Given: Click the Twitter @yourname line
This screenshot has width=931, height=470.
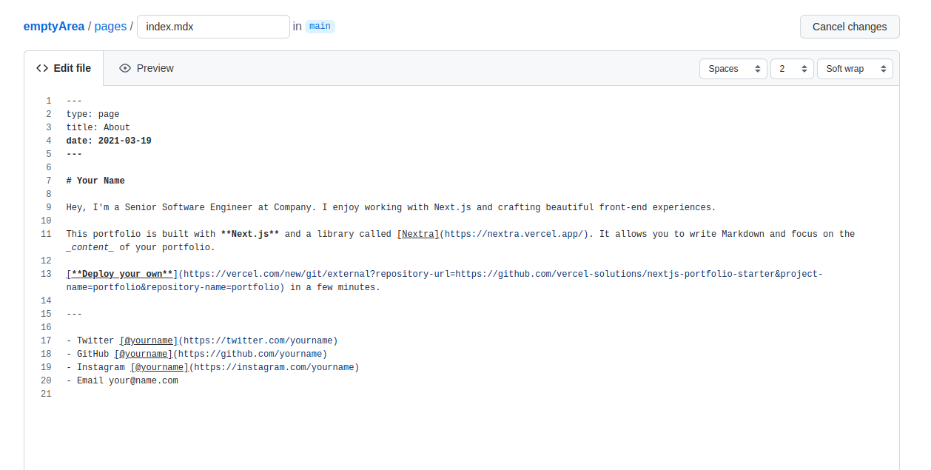Looking at the screenshot, I should coord(201,340).
